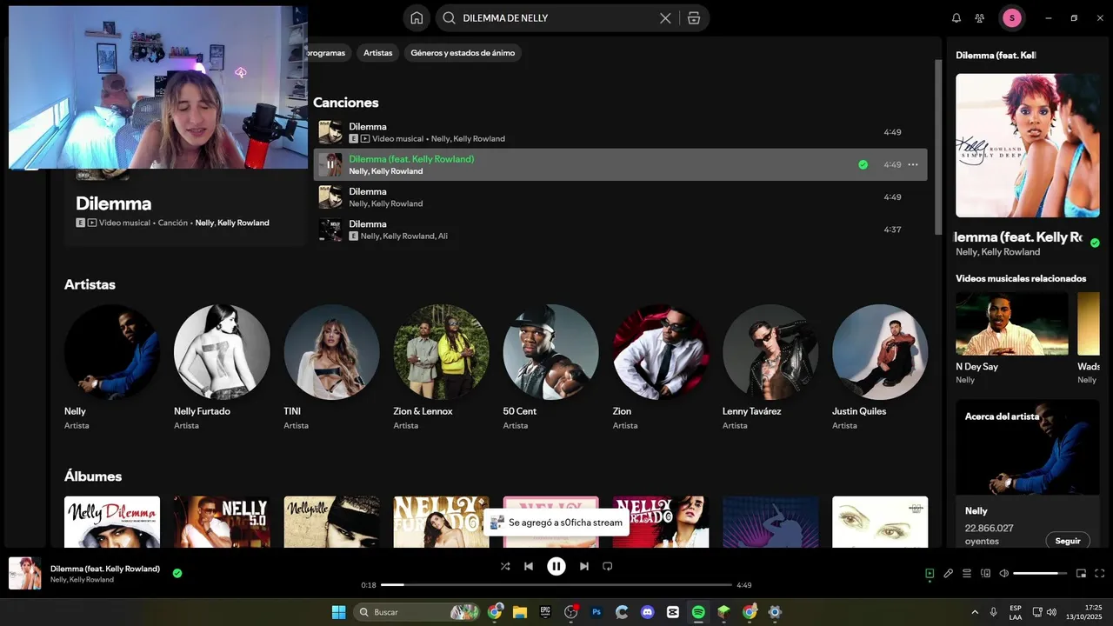Open the Lenny Tavárez artist card
1113x626 pixels.
point(770,368)
